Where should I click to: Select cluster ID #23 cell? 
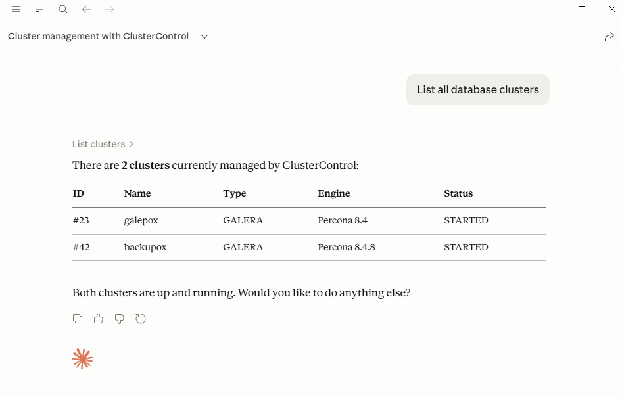coord(81,220)
